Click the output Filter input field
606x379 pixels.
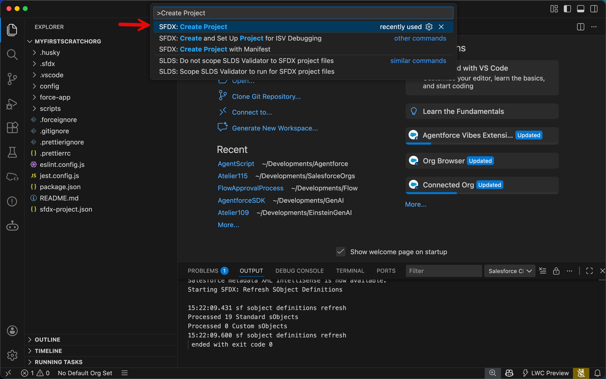pyautogui.click(x=443, y=271)
